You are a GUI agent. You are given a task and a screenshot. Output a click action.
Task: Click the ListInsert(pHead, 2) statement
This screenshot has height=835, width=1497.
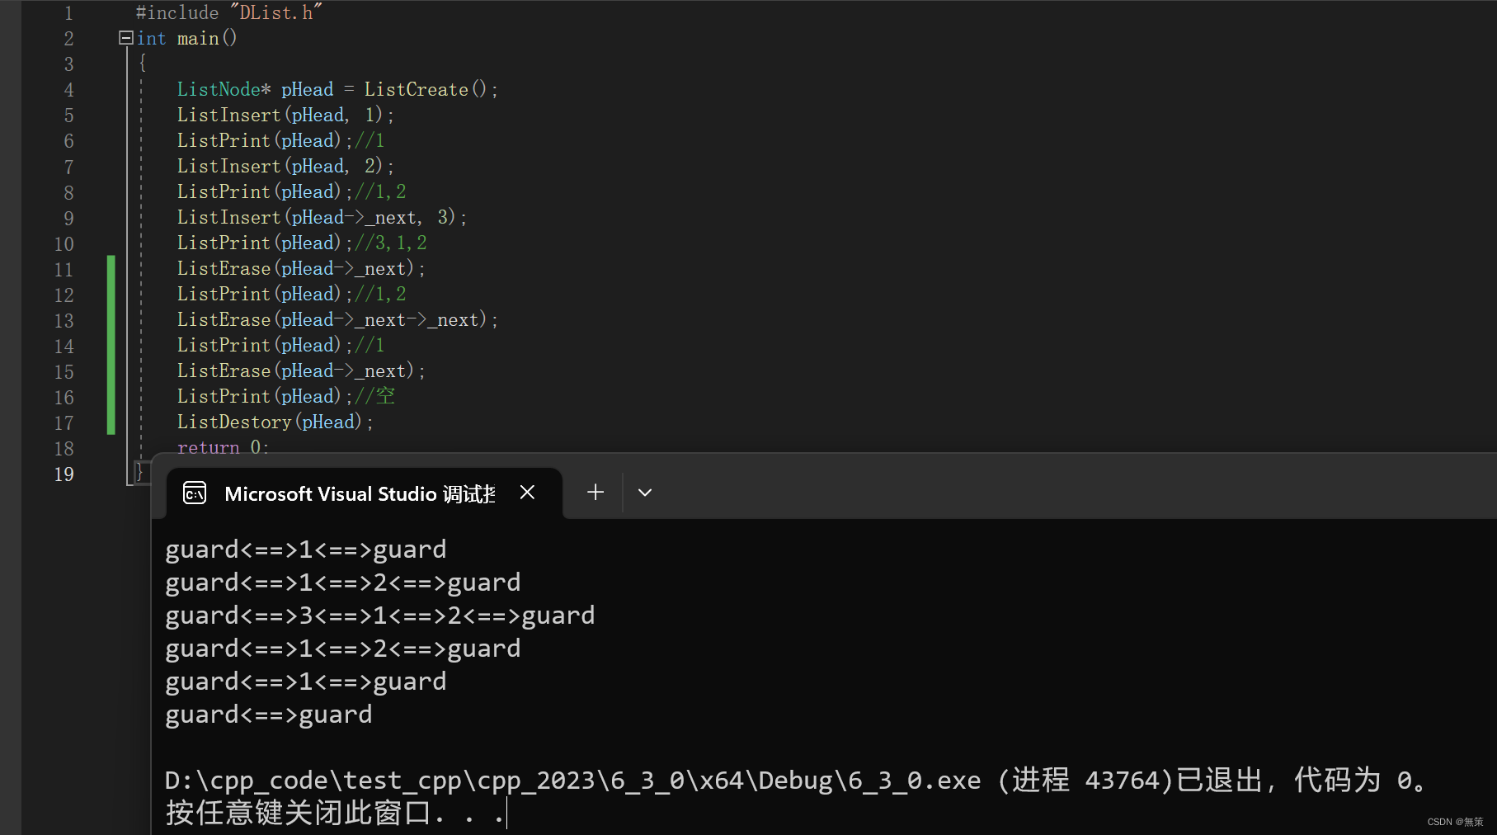click(x=285, y=166)
